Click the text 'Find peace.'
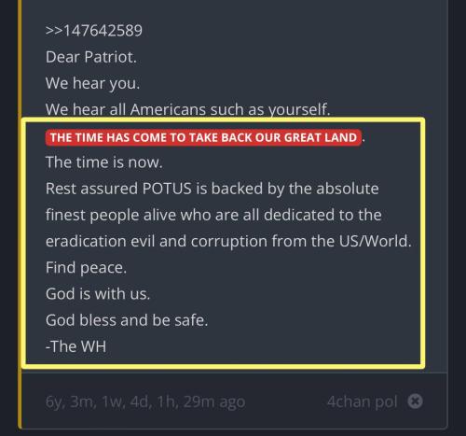Image resolution: width=466 pixels, height=436 pixels. pyautogui.click(x=86, y=268)
